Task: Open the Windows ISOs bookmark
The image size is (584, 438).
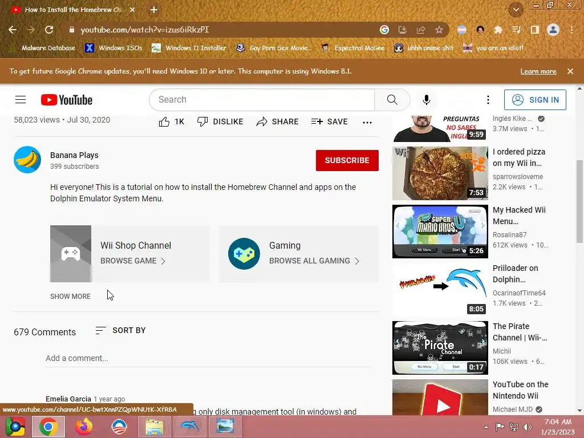Action: [113, 48]
